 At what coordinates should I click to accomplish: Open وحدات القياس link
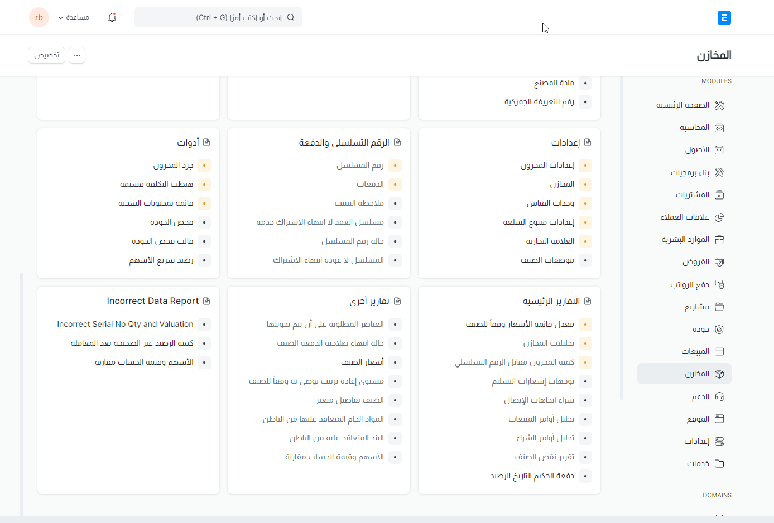[x=550, y=203]
